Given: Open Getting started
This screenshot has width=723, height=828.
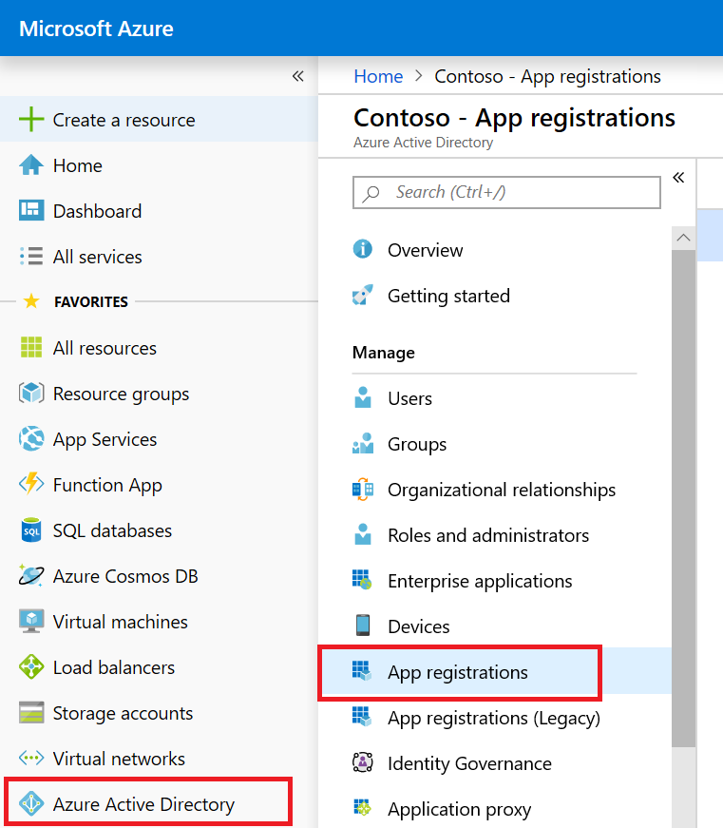Looking at the screenshot, I should 495,296.
